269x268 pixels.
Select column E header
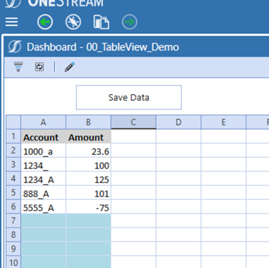click(x=223, y=122)
